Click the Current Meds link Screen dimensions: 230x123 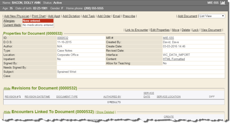[12, 25]
